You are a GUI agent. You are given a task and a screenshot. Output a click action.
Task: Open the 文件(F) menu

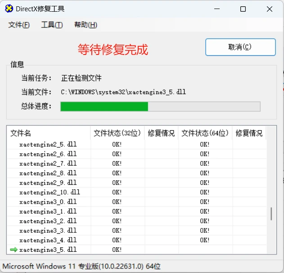[19, 25]
